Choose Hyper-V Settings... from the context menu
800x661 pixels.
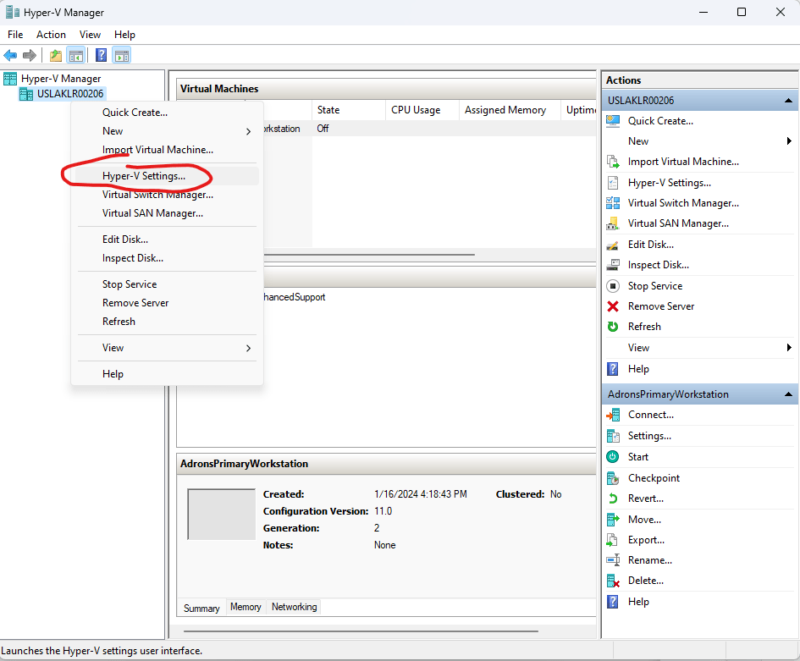coord(167,176)
